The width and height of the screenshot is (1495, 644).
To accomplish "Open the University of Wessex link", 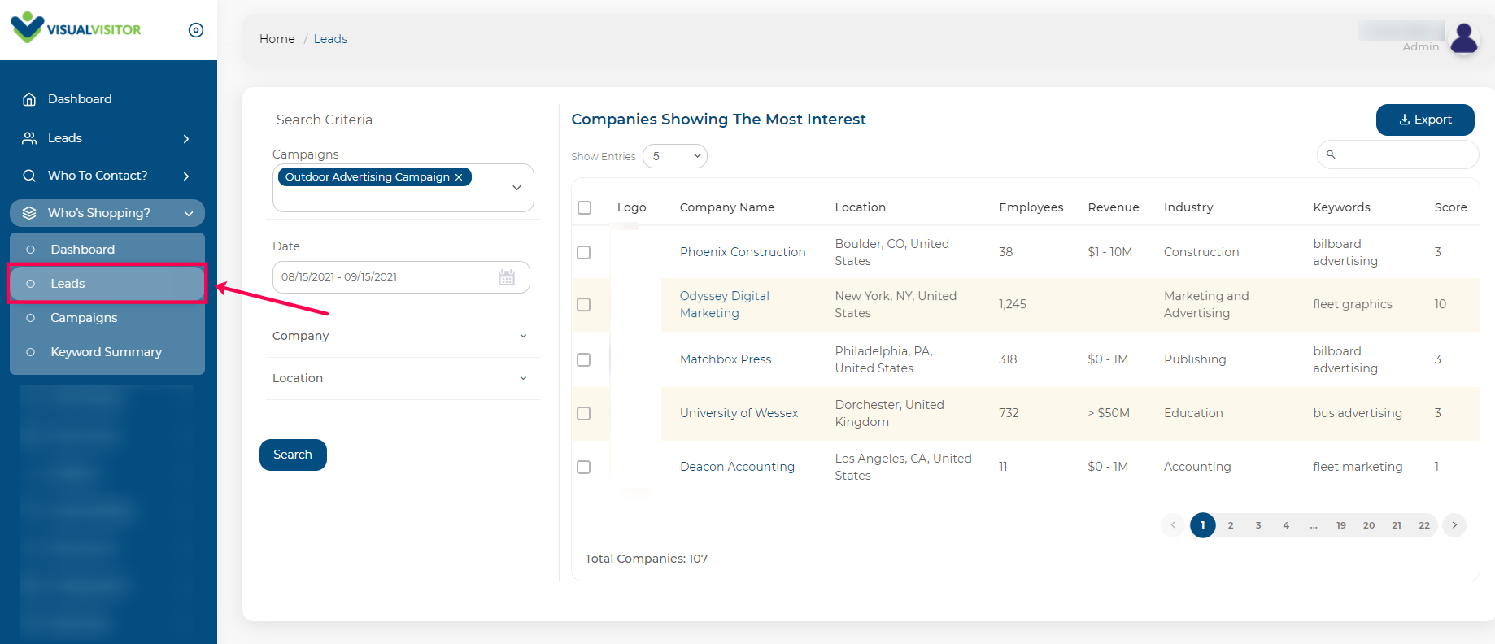I will pos(739,413).
